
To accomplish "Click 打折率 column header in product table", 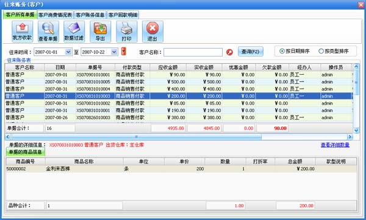I will click(x=260, y=162).
